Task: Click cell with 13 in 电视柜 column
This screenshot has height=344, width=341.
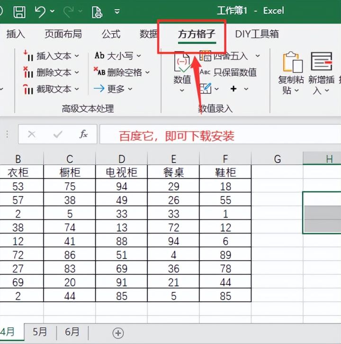Action: 122,227
